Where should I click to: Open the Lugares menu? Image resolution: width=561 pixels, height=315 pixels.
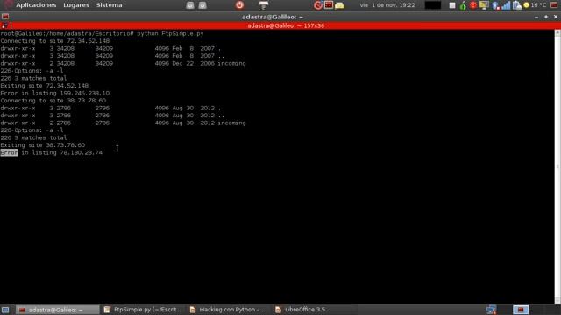pyautogui.click(x=76, y=5)
